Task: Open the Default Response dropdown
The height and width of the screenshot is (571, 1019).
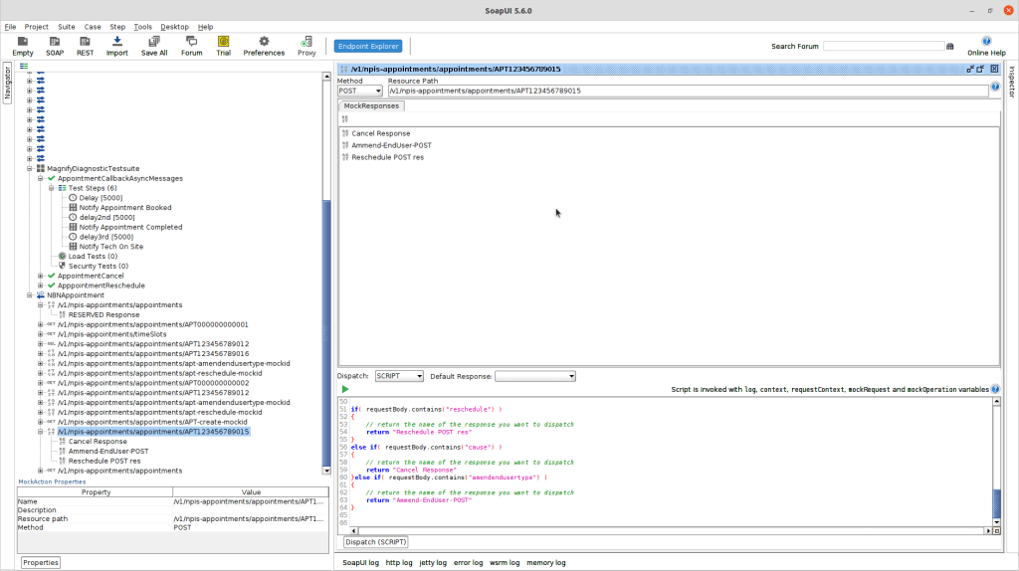Action: pyautogui.click(x=535, y=376)
